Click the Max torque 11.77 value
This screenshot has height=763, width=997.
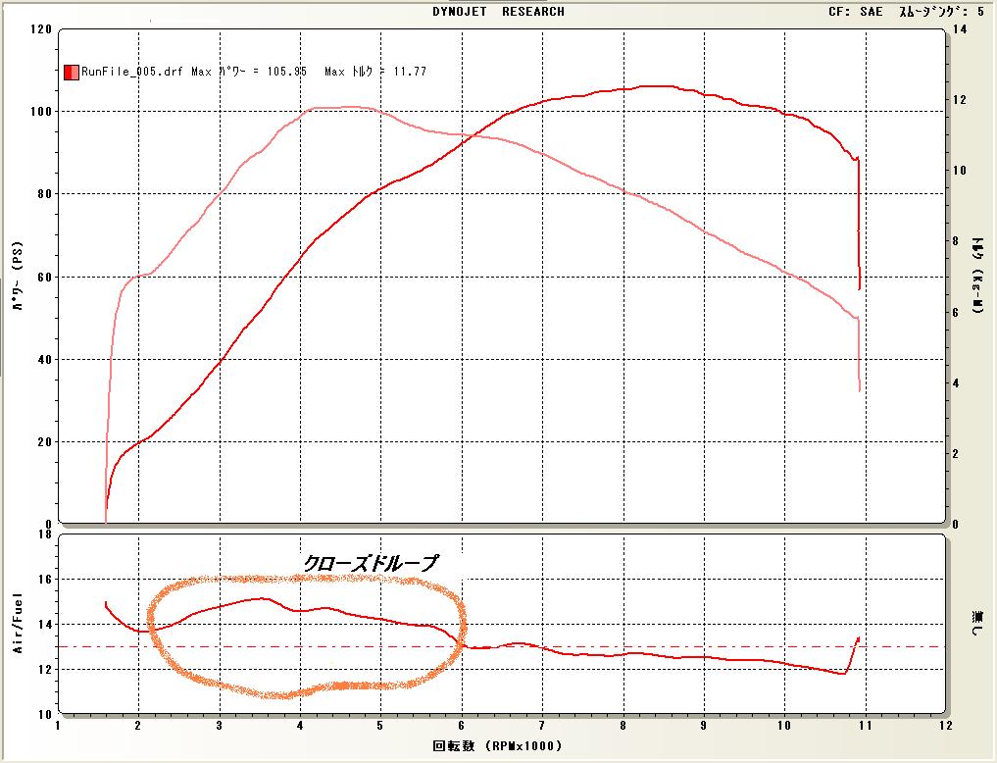click(x=410, y=72)
